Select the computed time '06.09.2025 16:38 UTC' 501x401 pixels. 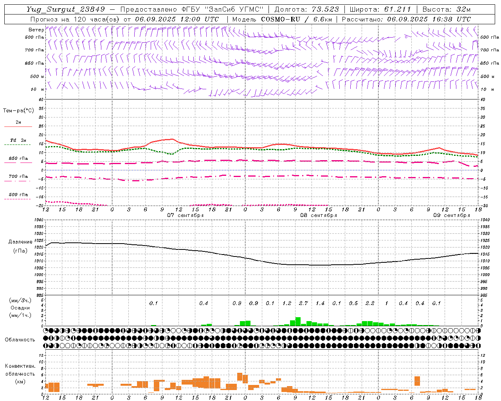click(429, 19)
